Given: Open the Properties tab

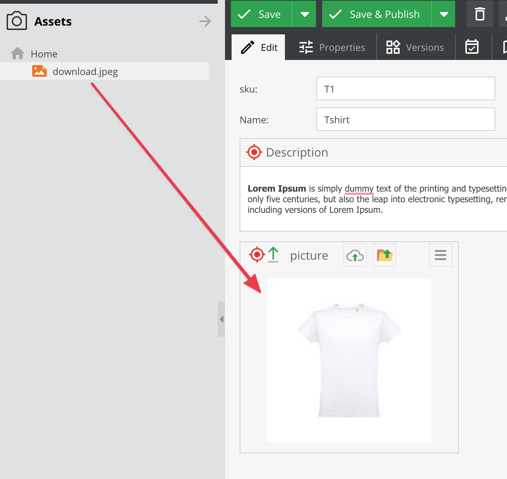Looking at the screenshot, I should tap(332, 48).
